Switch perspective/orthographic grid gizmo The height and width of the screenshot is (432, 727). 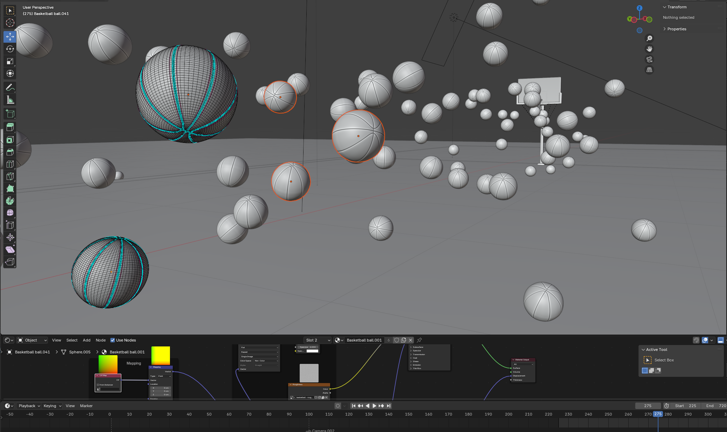pos(649,70)
